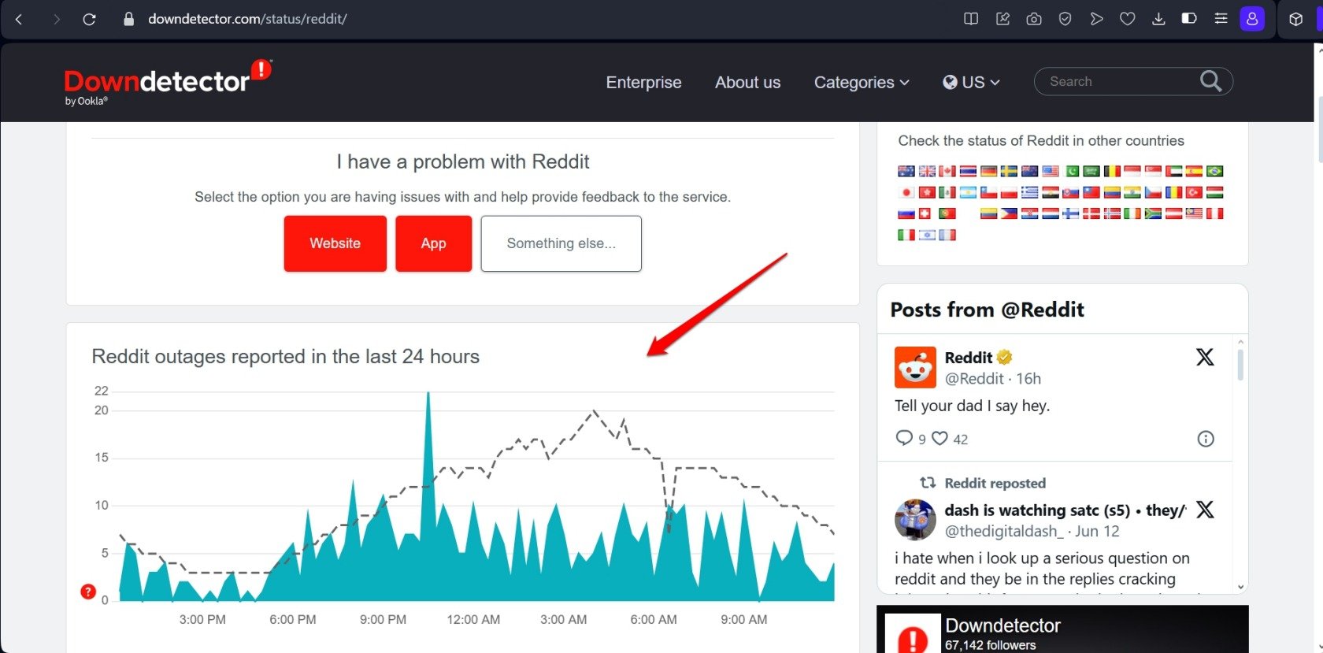Click the search magnifier icon

[x=1211, y=81]
